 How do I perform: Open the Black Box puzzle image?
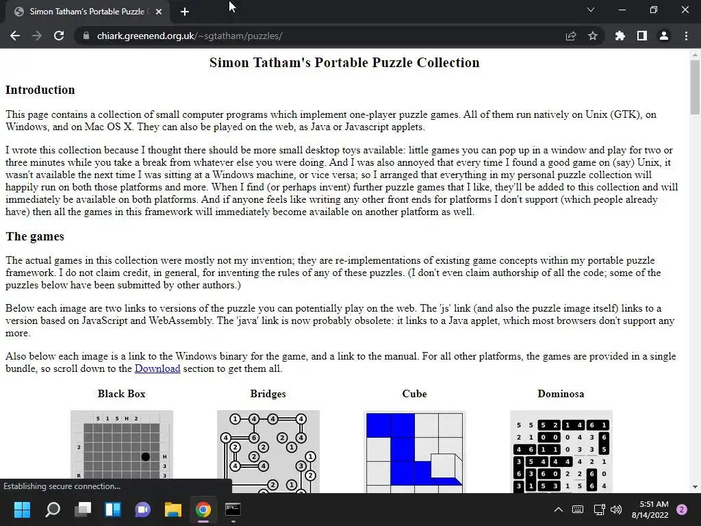pos(122,451)
